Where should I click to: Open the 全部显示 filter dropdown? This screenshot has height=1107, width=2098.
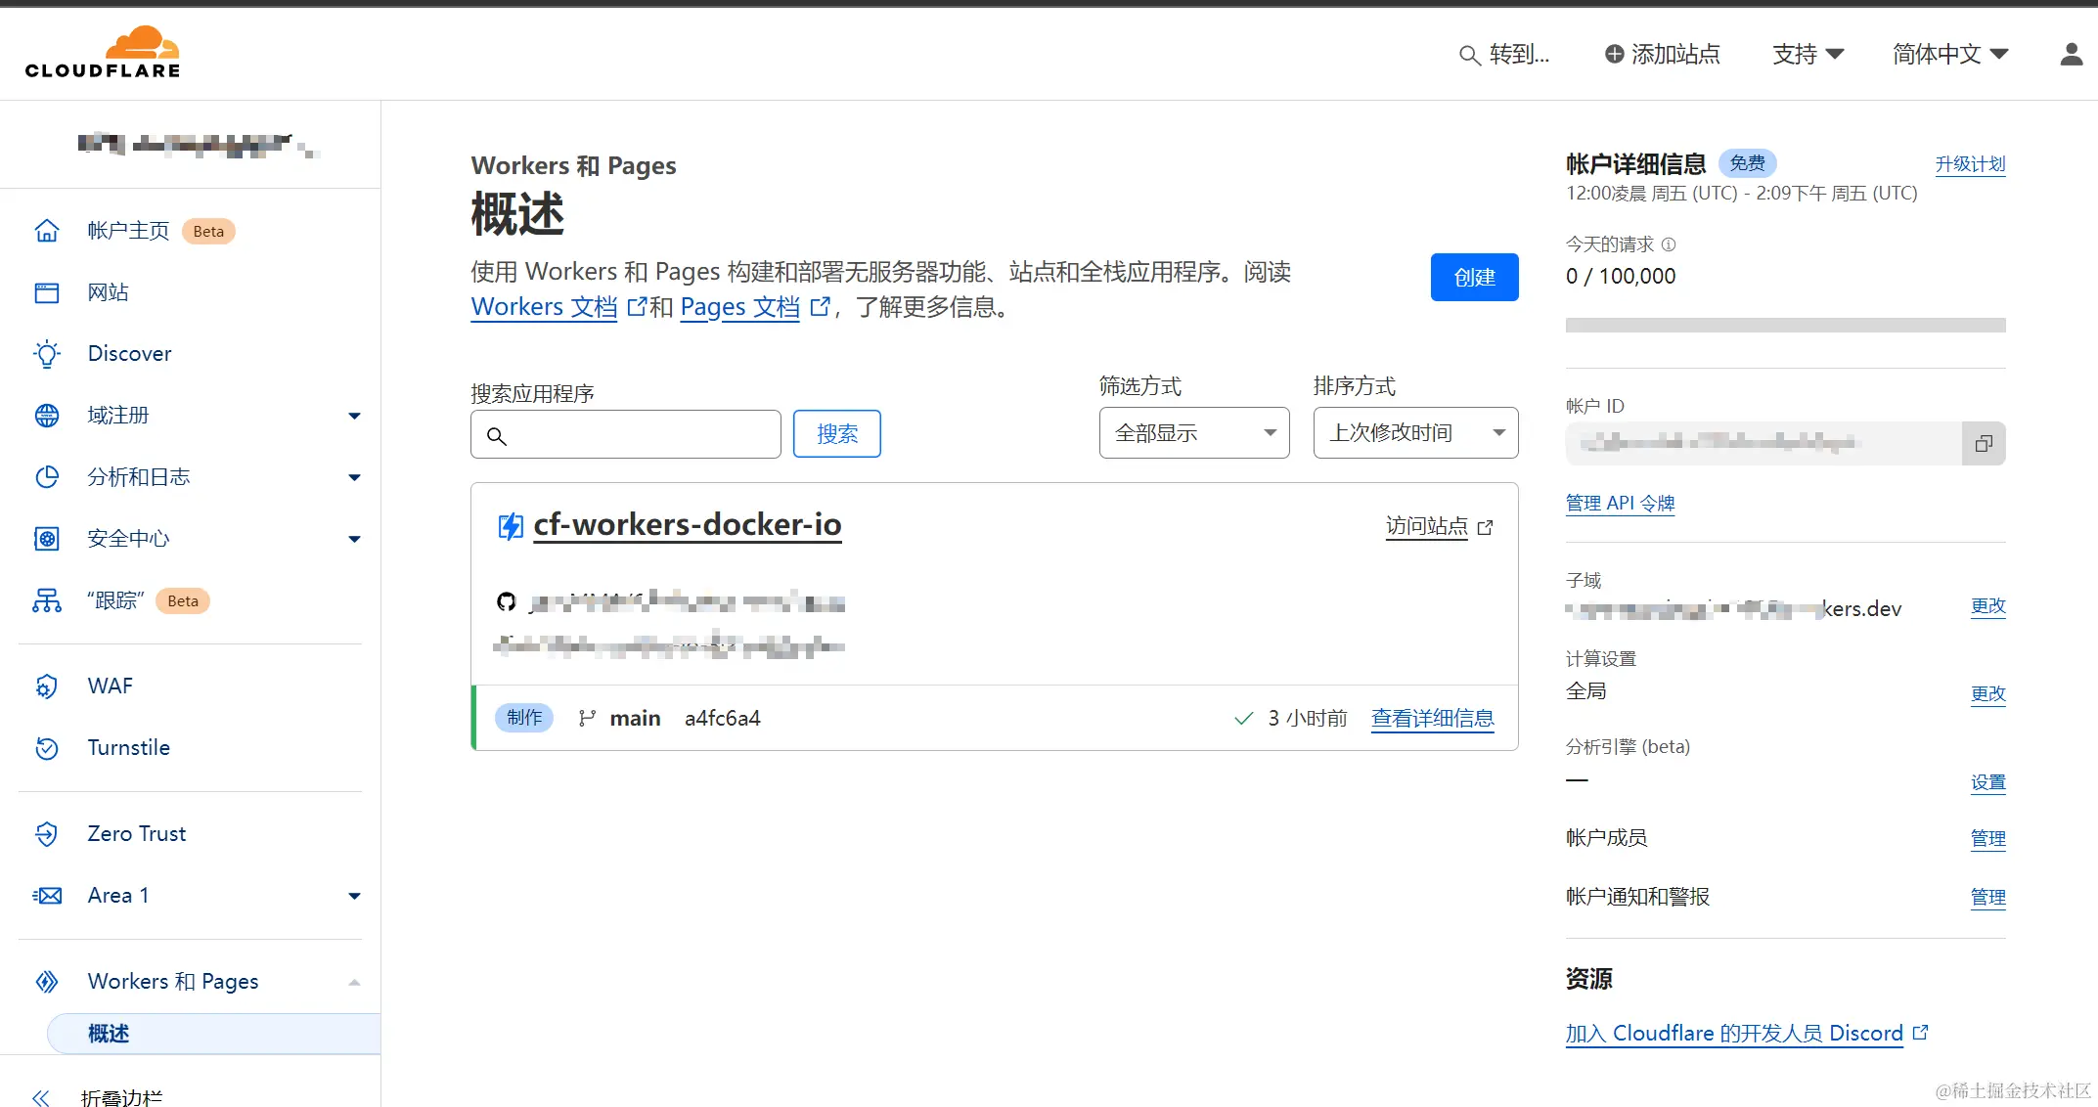pyautogui.click(x=1193, y=433)
